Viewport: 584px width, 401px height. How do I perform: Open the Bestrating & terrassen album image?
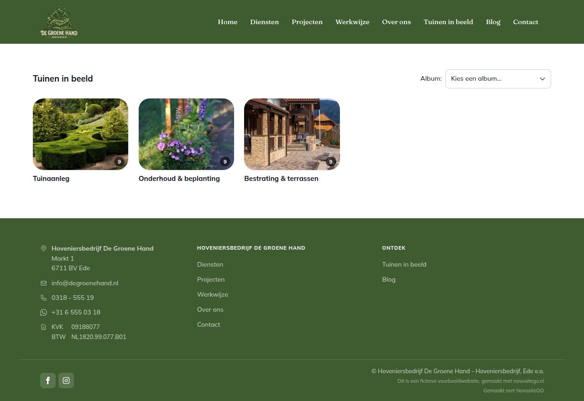point(292,134)
